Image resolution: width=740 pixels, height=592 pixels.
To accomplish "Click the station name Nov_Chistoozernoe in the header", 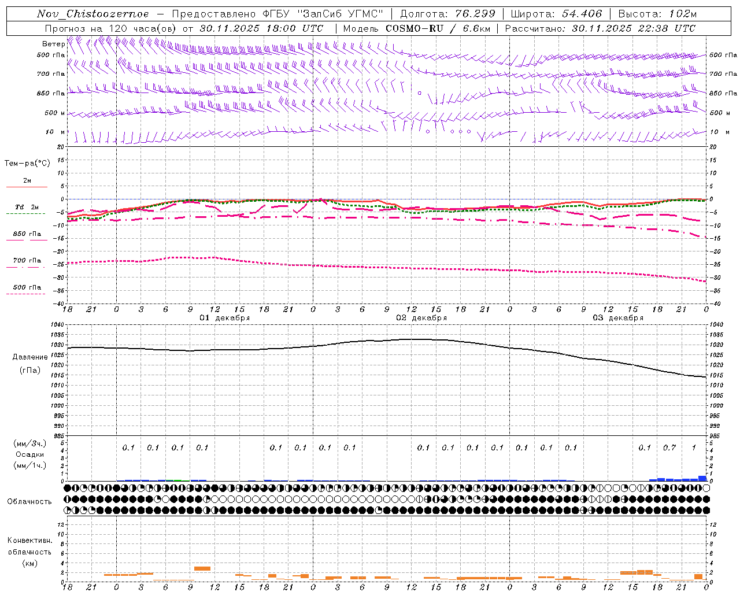I will point(92,14).
